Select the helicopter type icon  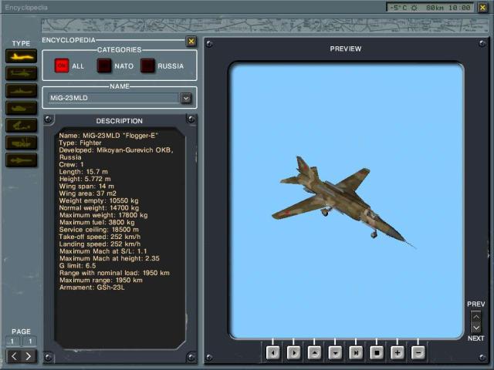[21, 74]
